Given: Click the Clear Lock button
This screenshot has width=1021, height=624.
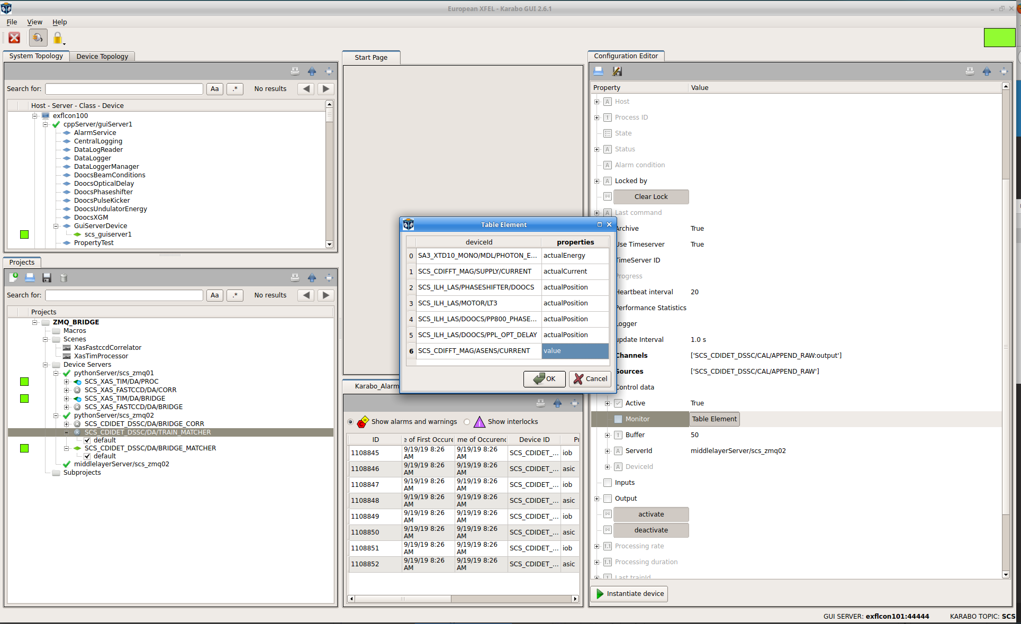Looking at the screenshot, I should point(651,197).
